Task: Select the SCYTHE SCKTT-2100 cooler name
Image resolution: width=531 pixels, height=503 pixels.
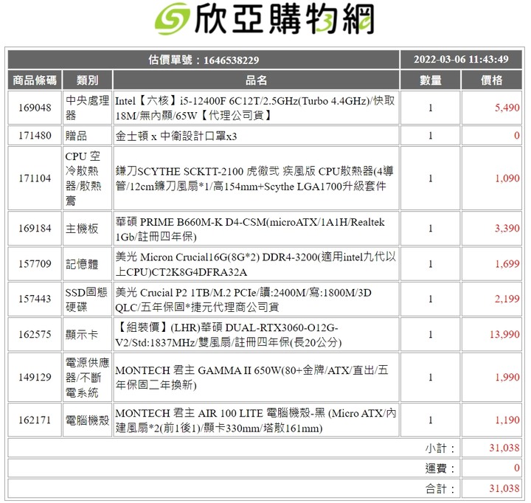Action: coord(254,178)
